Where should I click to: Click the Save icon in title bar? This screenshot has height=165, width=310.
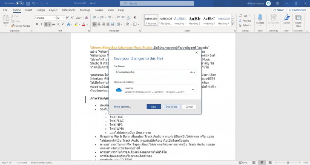pos(28,3)
